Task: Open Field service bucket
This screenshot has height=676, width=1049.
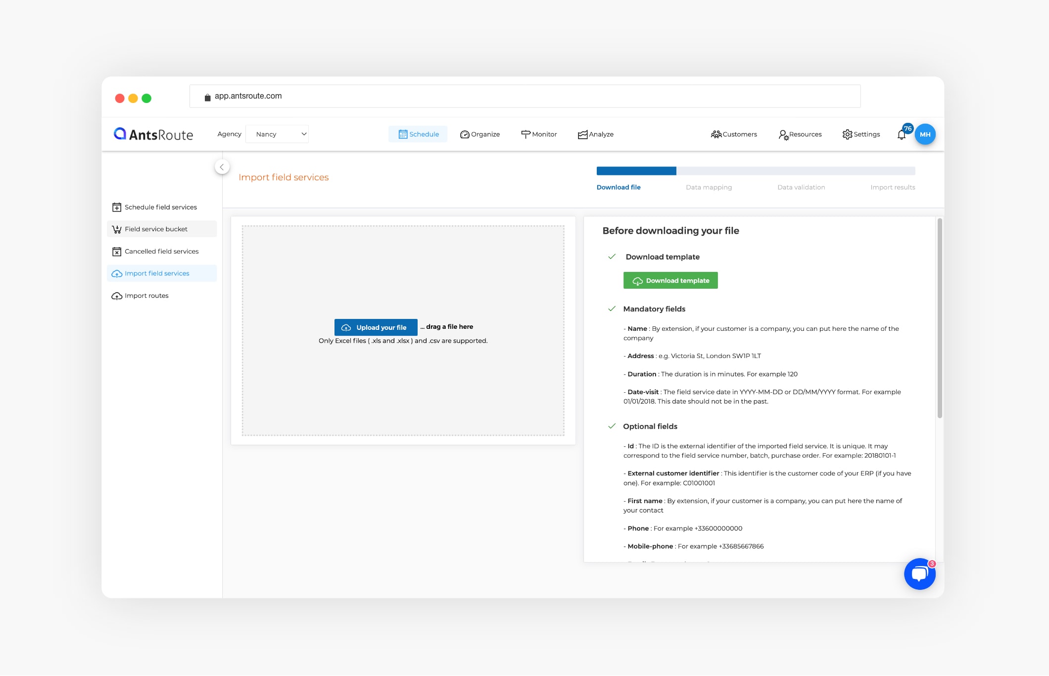Action: pyautogui.click(x=162, y=229)
